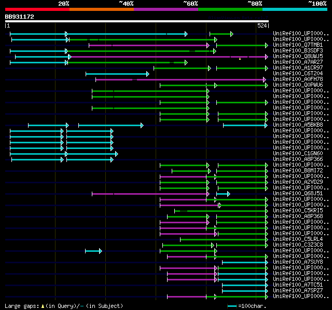Viewport: 332px width, 310px height.
Task: Click the cyan alignment bar in the A7TC51 row
Action: click(245, 286)
